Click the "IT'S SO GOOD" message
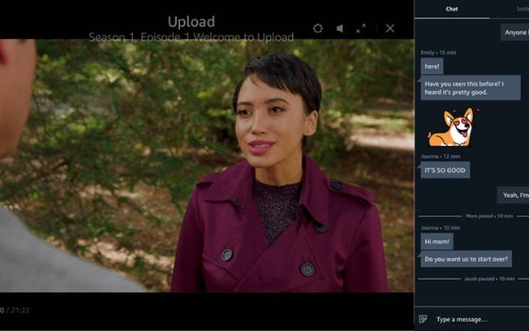This screenshot has width=529, height=331. (x=445, y=170)
